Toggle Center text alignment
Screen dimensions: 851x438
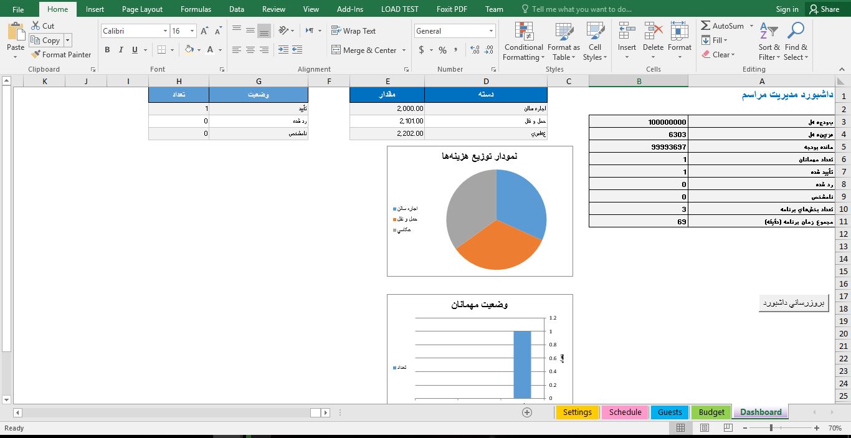tap(250, 50)
